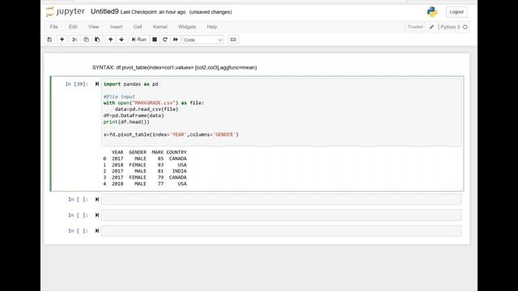Screen dimensions: 518x291
Task: Paste cells below icon
Action: tap(97, 40)
